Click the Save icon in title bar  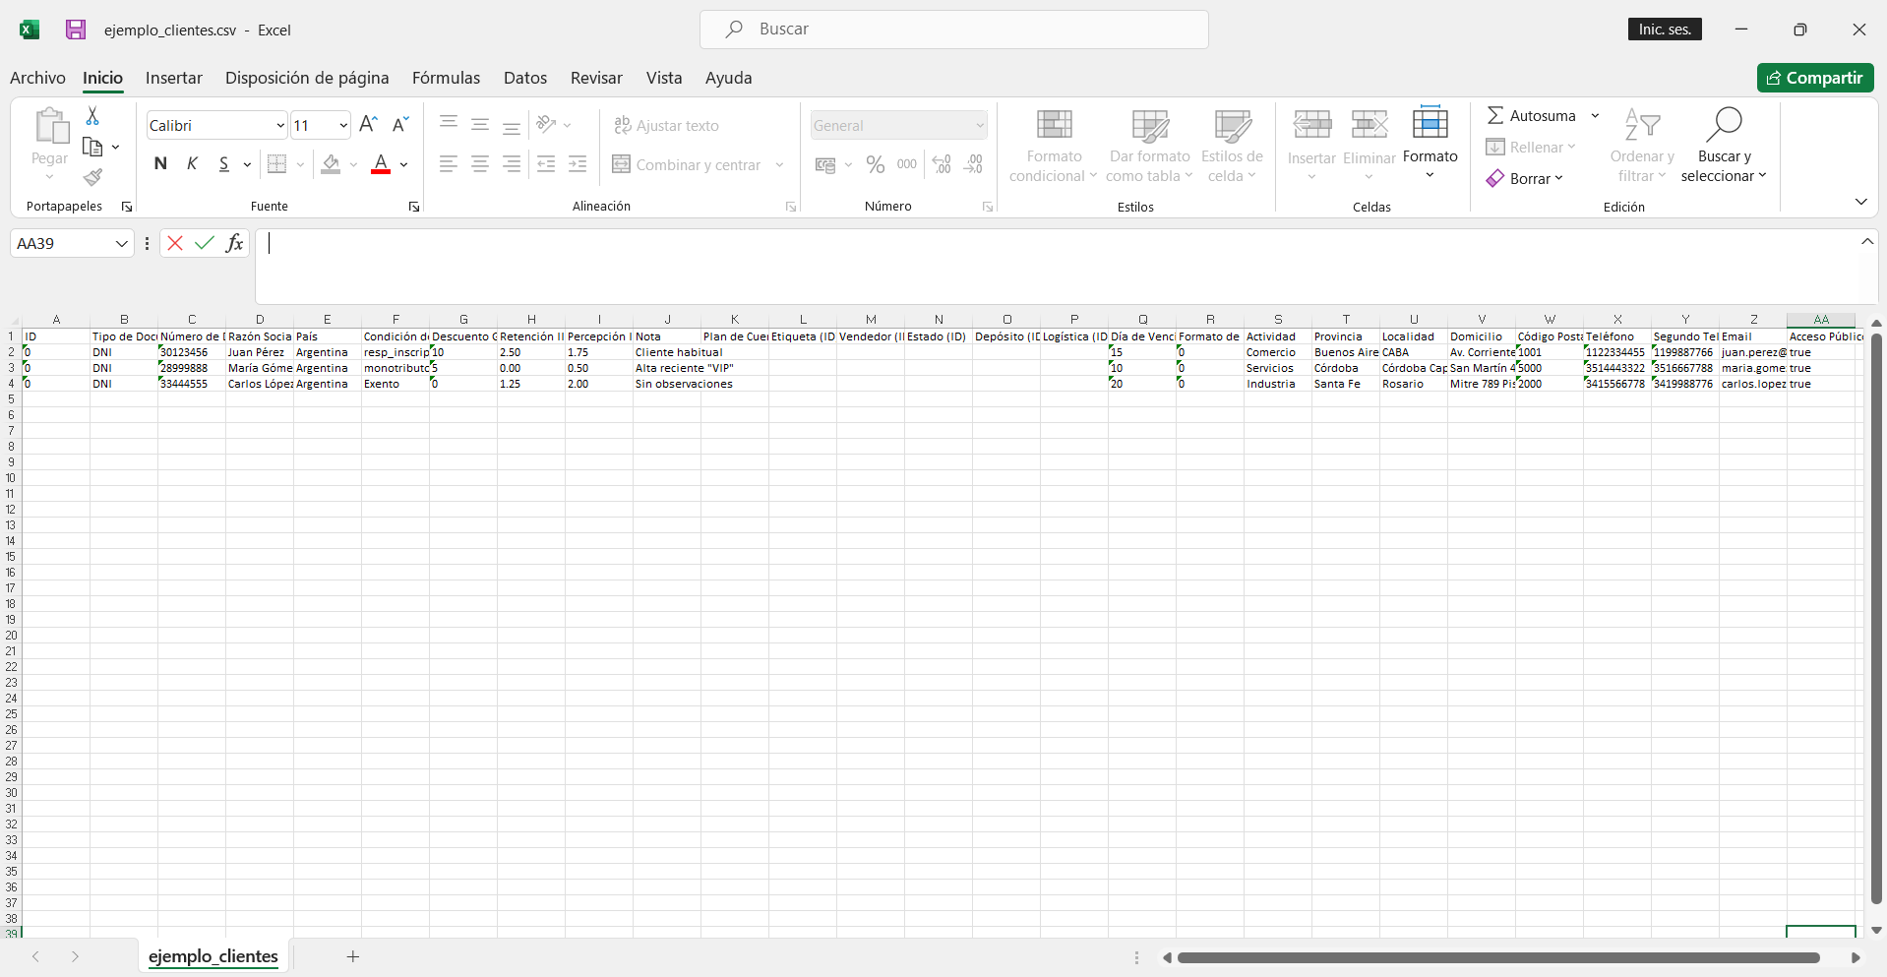76,30
